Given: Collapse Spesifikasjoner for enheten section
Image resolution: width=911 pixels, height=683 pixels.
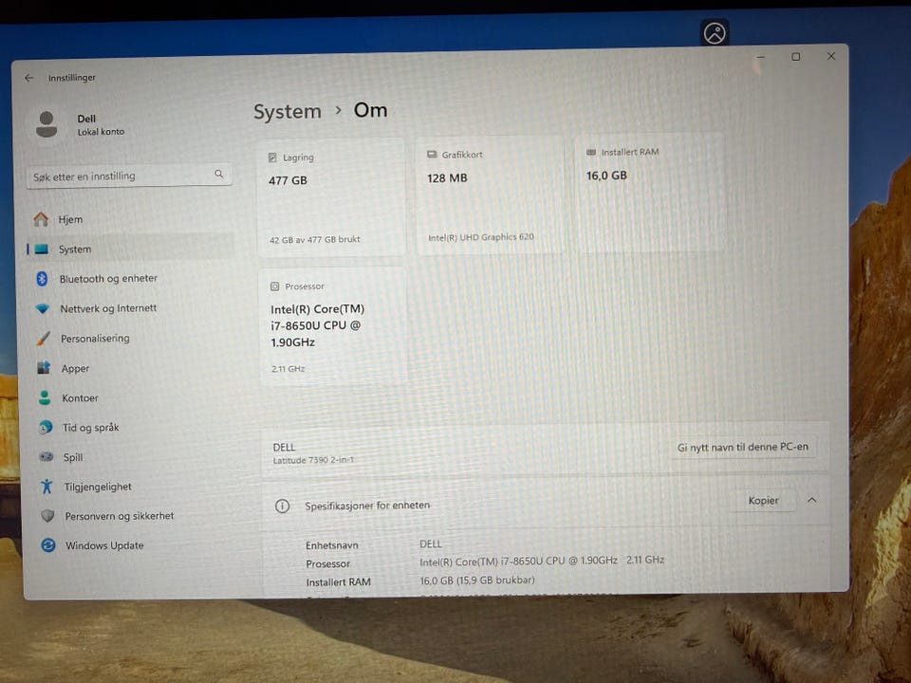Looking at the screenshot, I should point(811,500).
